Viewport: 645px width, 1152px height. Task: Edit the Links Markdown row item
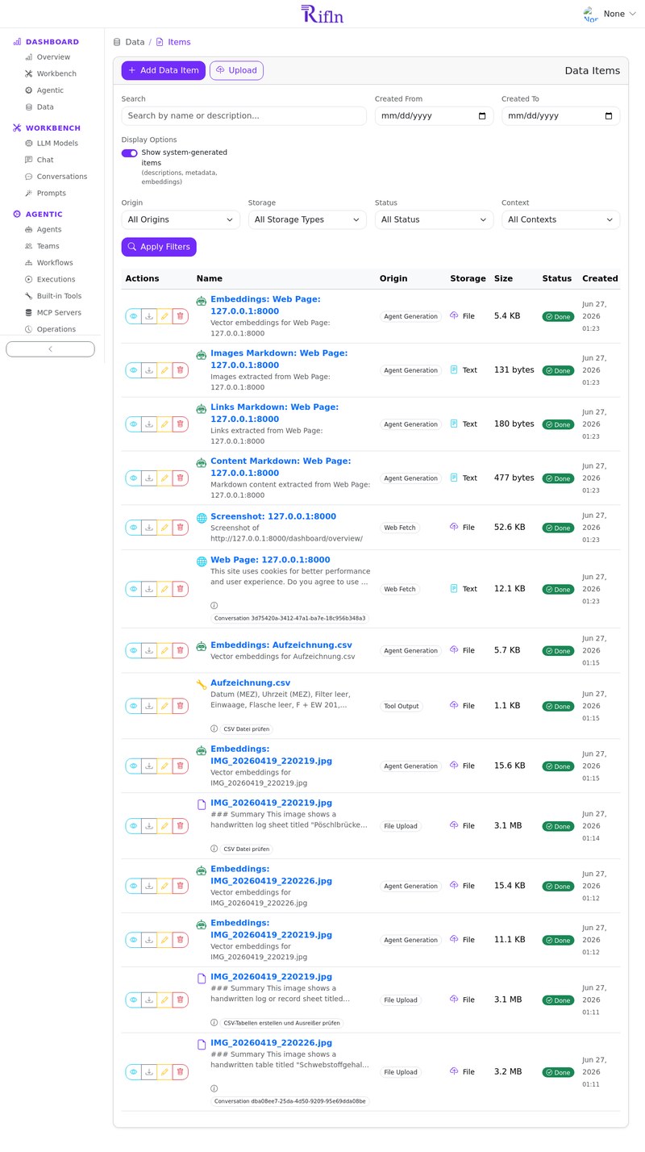164,424
